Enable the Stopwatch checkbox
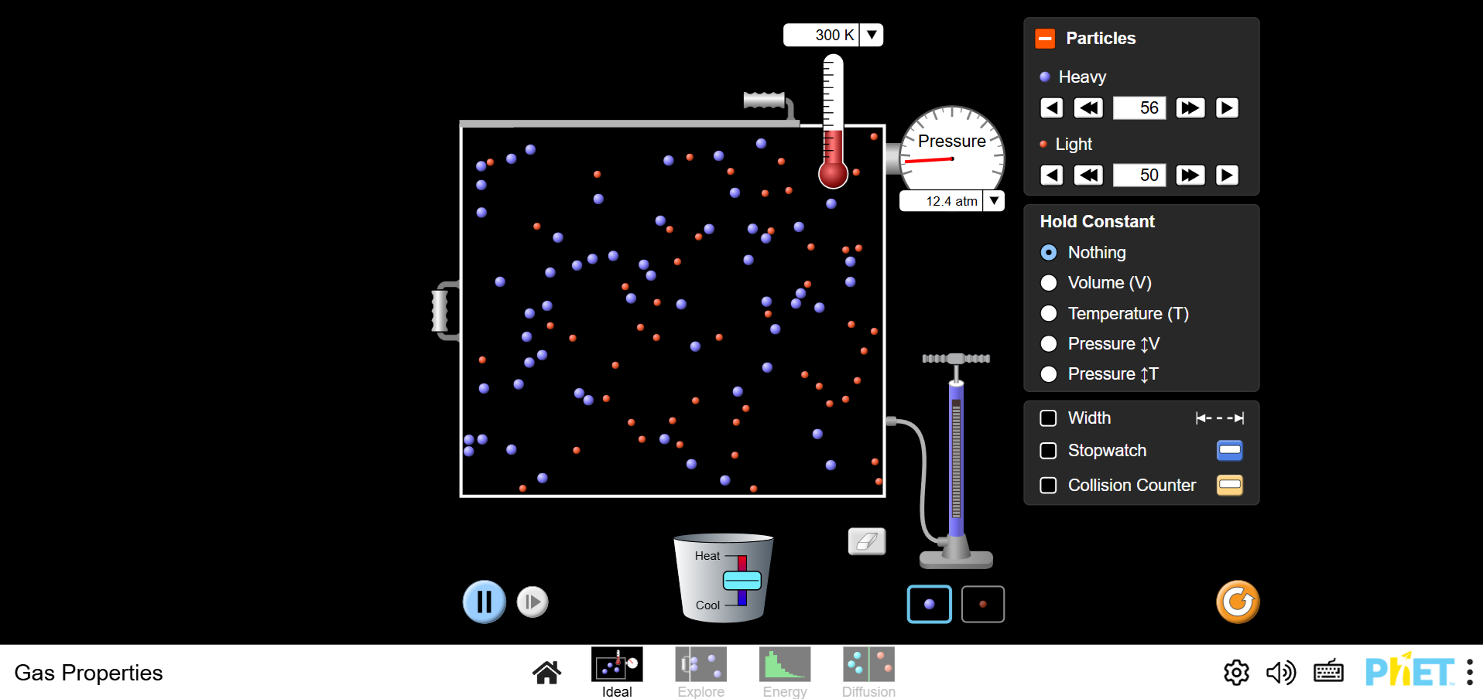 pyautogui.click(x=1048, y=451)
